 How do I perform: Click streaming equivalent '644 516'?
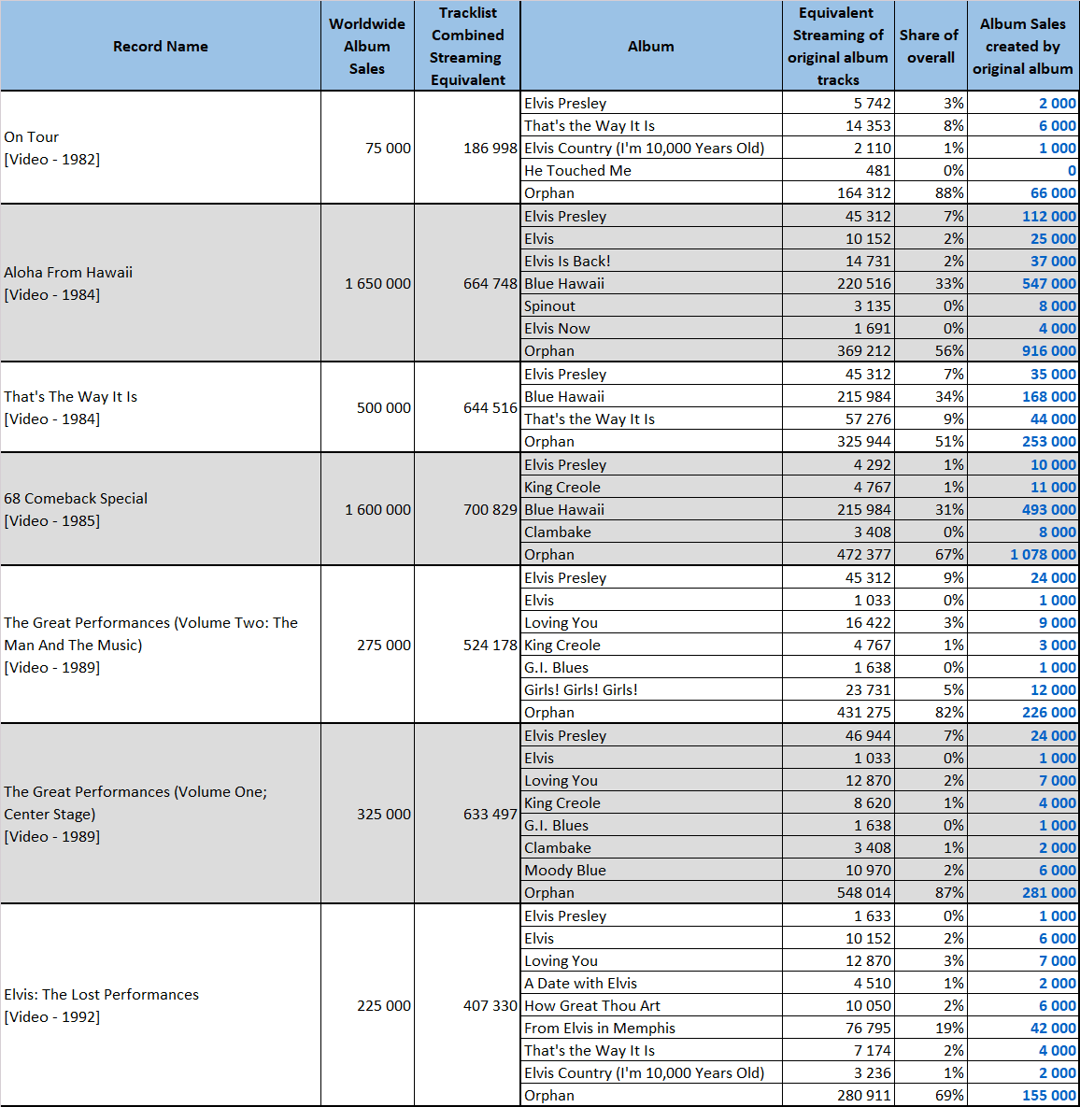490,407
